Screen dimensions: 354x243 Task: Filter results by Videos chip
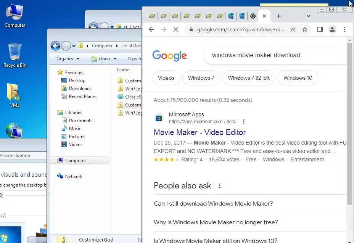point(166,78)
